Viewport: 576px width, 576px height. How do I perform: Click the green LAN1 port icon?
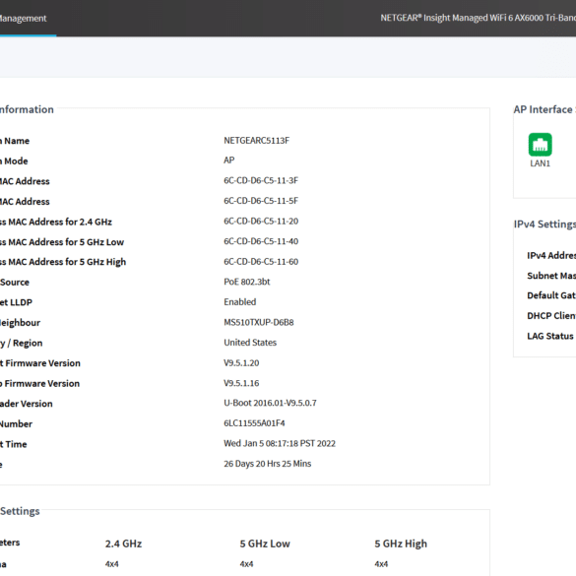[x=540, y=145]
